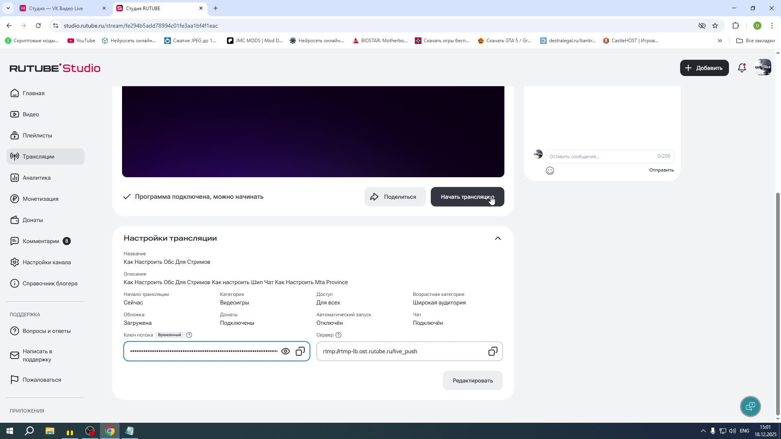Image resolution: width=781 pixels, height=439 pixels.
Task: Collapse the Настройки трансляции section
Action: tap(497, 238)
